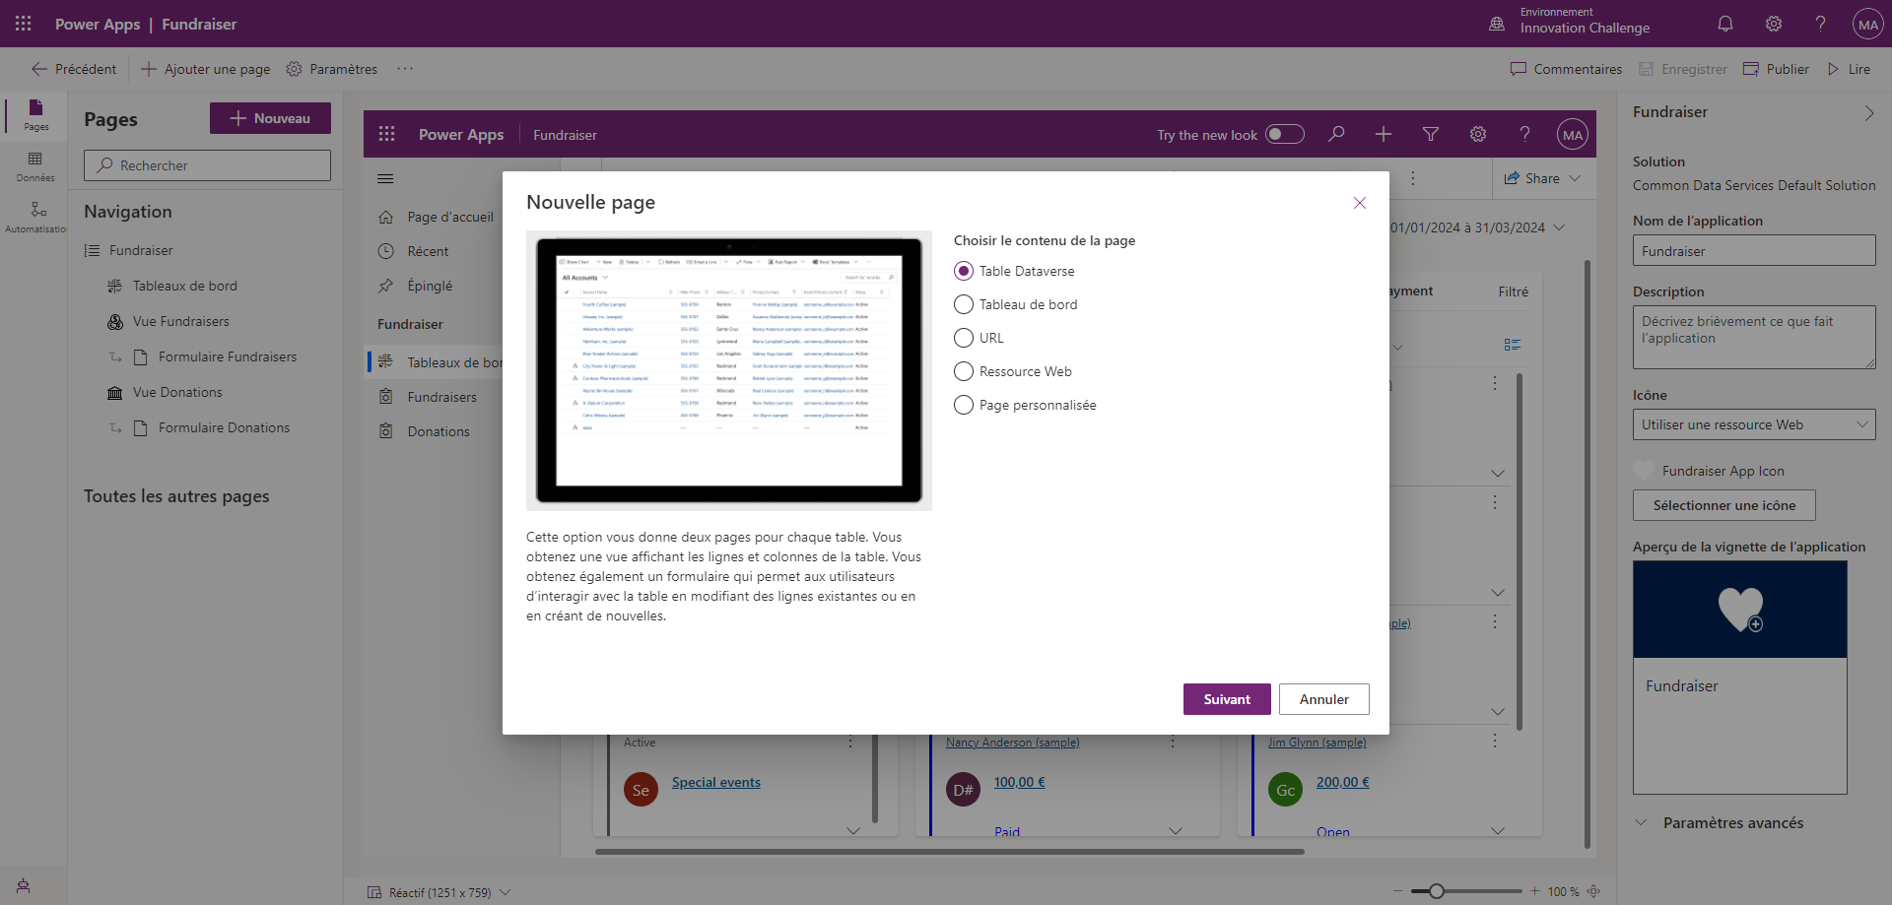The image size is (1892, 905).
Task: Click the gear icon in preview header
Action: pos(1478,134)
